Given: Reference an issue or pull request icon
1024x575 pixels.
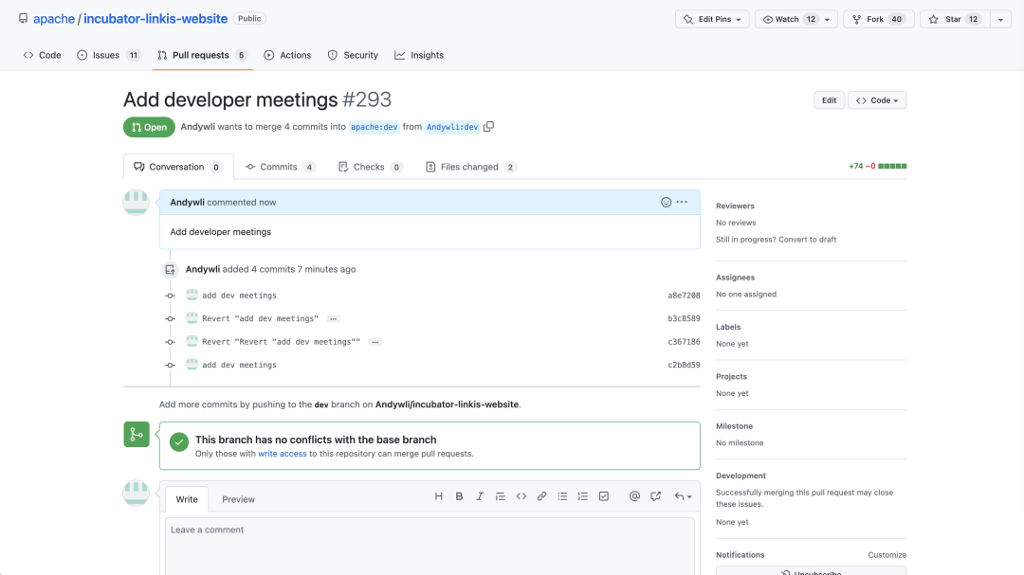Looking at the screenshot, I should tap(656, 496).
